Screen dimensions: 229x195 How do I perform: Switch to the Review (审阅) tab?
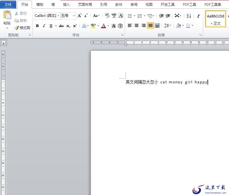[134, 5]
